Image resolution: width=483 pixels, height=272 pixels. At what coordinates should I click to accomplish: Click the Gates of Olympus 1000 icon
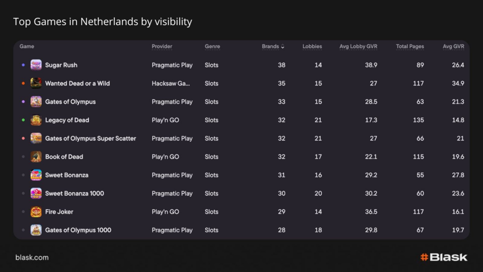coord(36,230)
